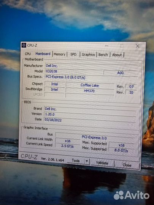Click the model revision 'A00' field
This screenshot has width=154, height=205.
pyautogui.click(x=121, y=73)
